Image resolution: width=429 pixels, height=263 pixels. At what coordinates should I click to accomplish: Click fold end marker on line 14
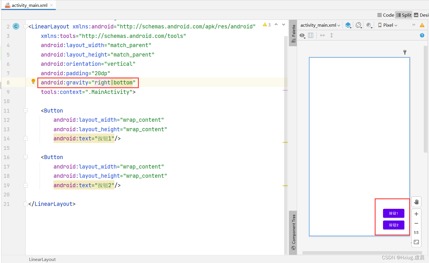[x=26, y=138]
